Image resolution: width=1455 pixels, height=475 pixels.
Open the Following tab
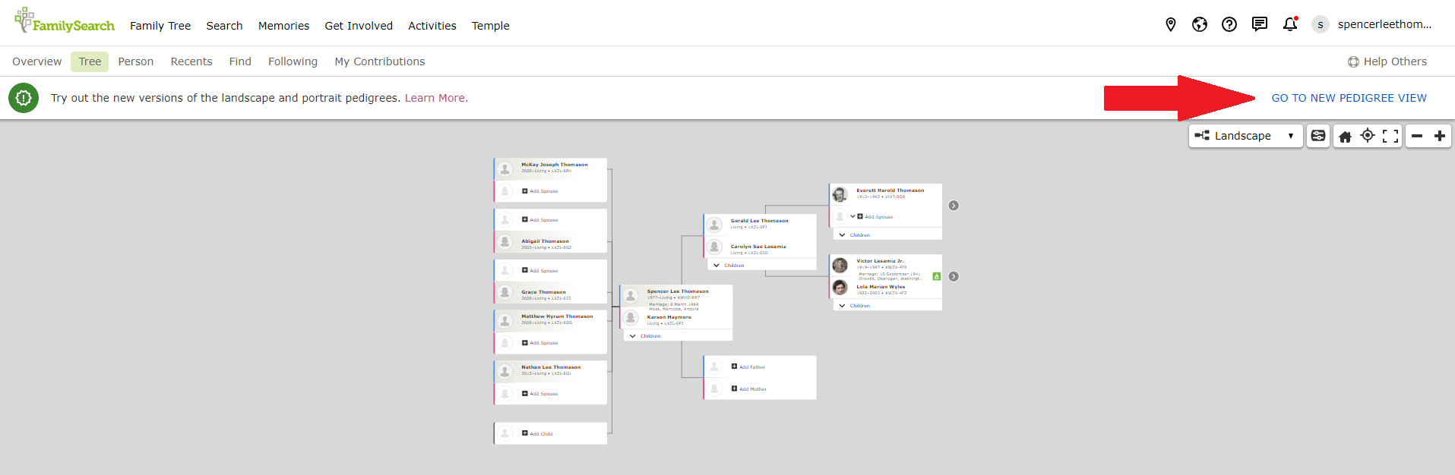coord(293,61)
